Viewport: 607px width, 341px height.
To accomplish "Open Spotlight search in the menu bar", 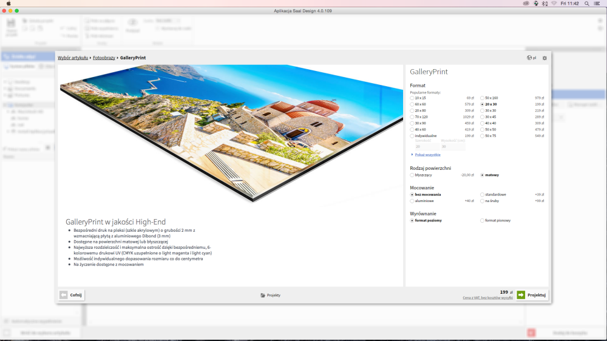I will [587, 4].
